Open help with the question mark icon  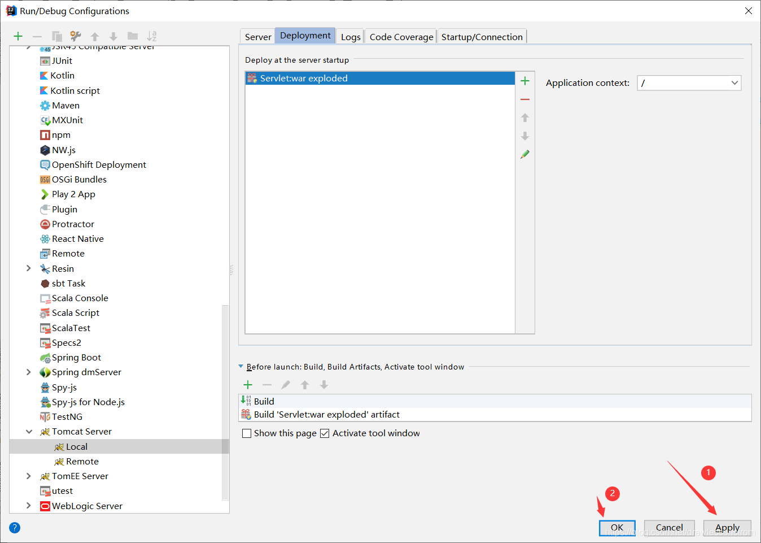pos(15,528)
